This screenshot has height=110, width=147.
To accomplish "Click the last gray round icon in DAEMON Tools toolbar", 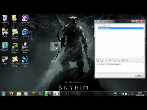I will point(127,60).
